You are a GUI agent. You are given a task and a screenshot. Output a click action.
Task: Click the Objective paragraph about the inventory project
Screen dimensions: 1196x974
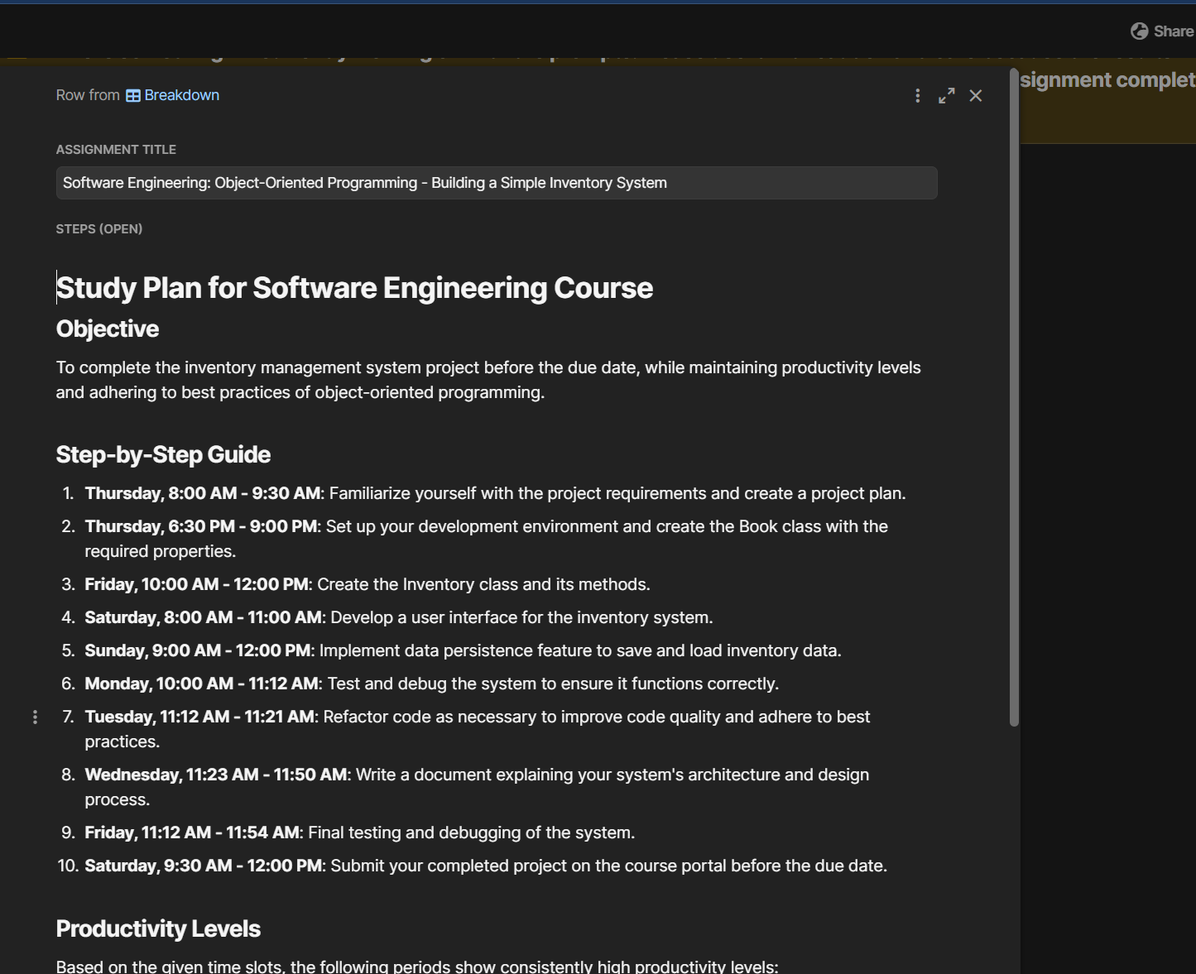[x=488, y=380]
